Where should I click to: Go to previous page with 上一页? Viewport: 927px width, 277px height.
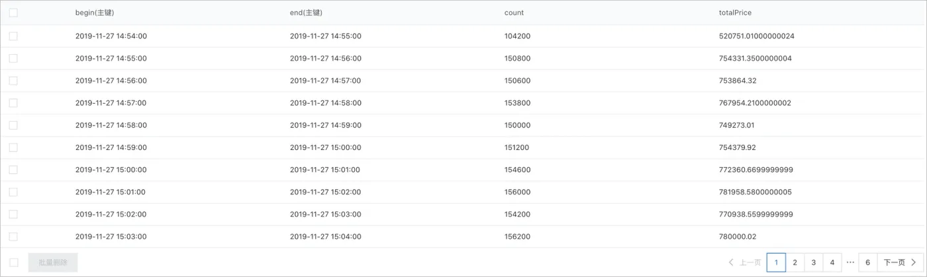745,262
